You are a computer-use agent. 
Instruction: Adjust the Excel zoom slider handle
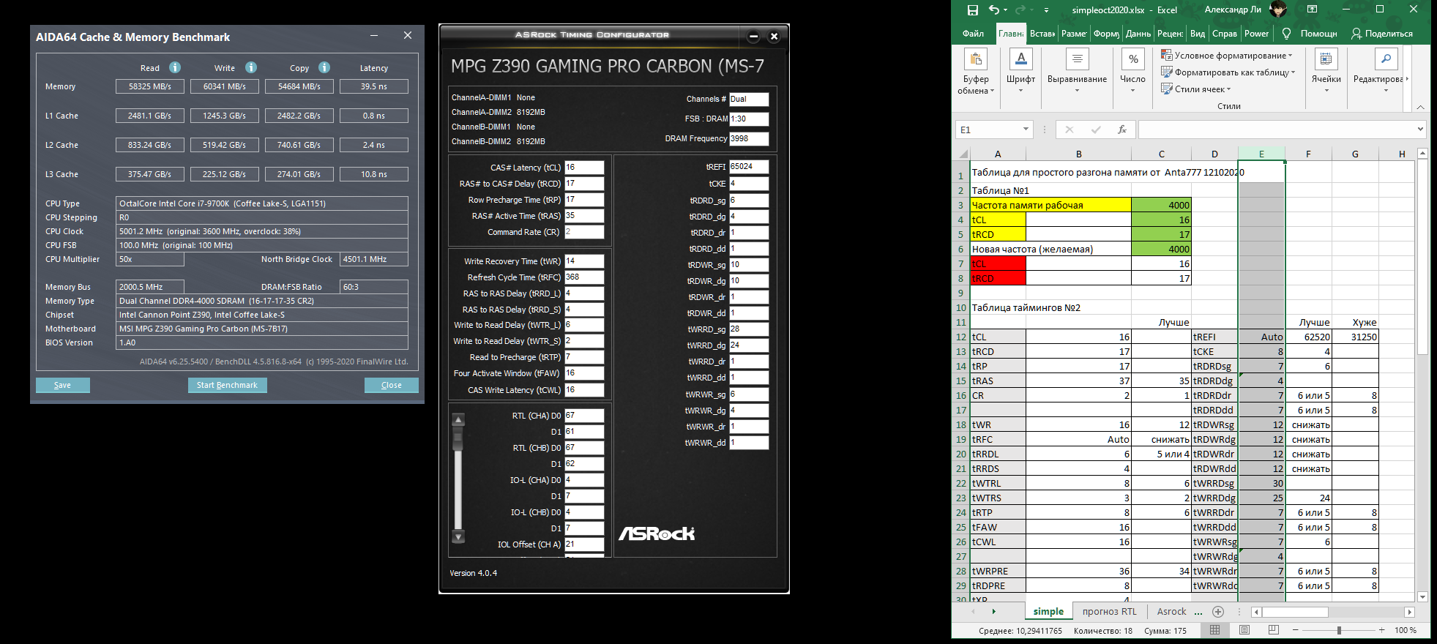pos(1339,630)
